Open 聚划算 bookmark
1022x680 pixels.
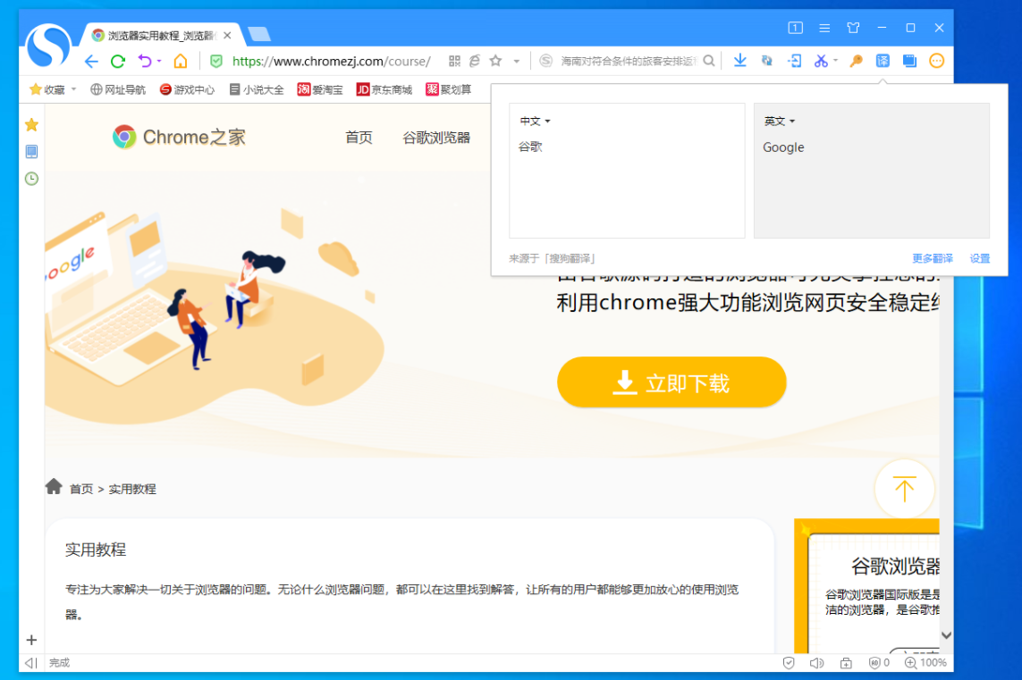(x=449, y=89)
